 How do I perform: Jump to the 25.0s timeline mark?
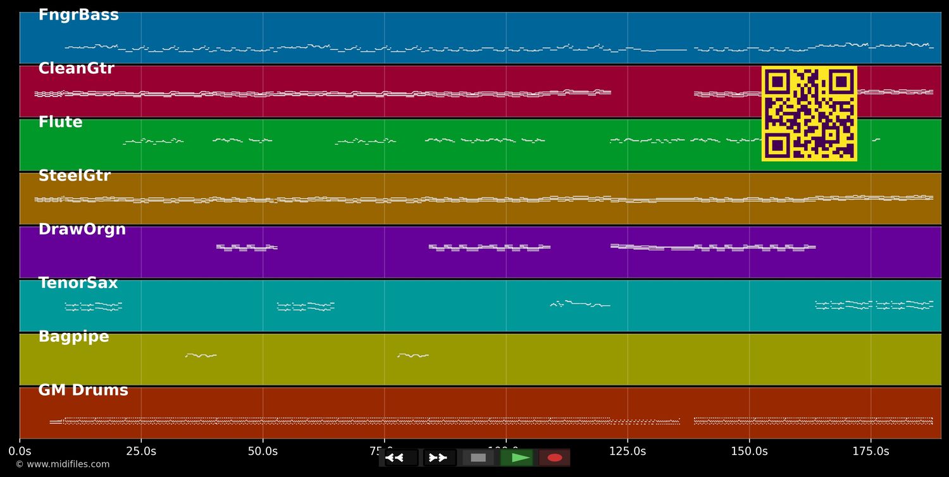coord(141,451)
